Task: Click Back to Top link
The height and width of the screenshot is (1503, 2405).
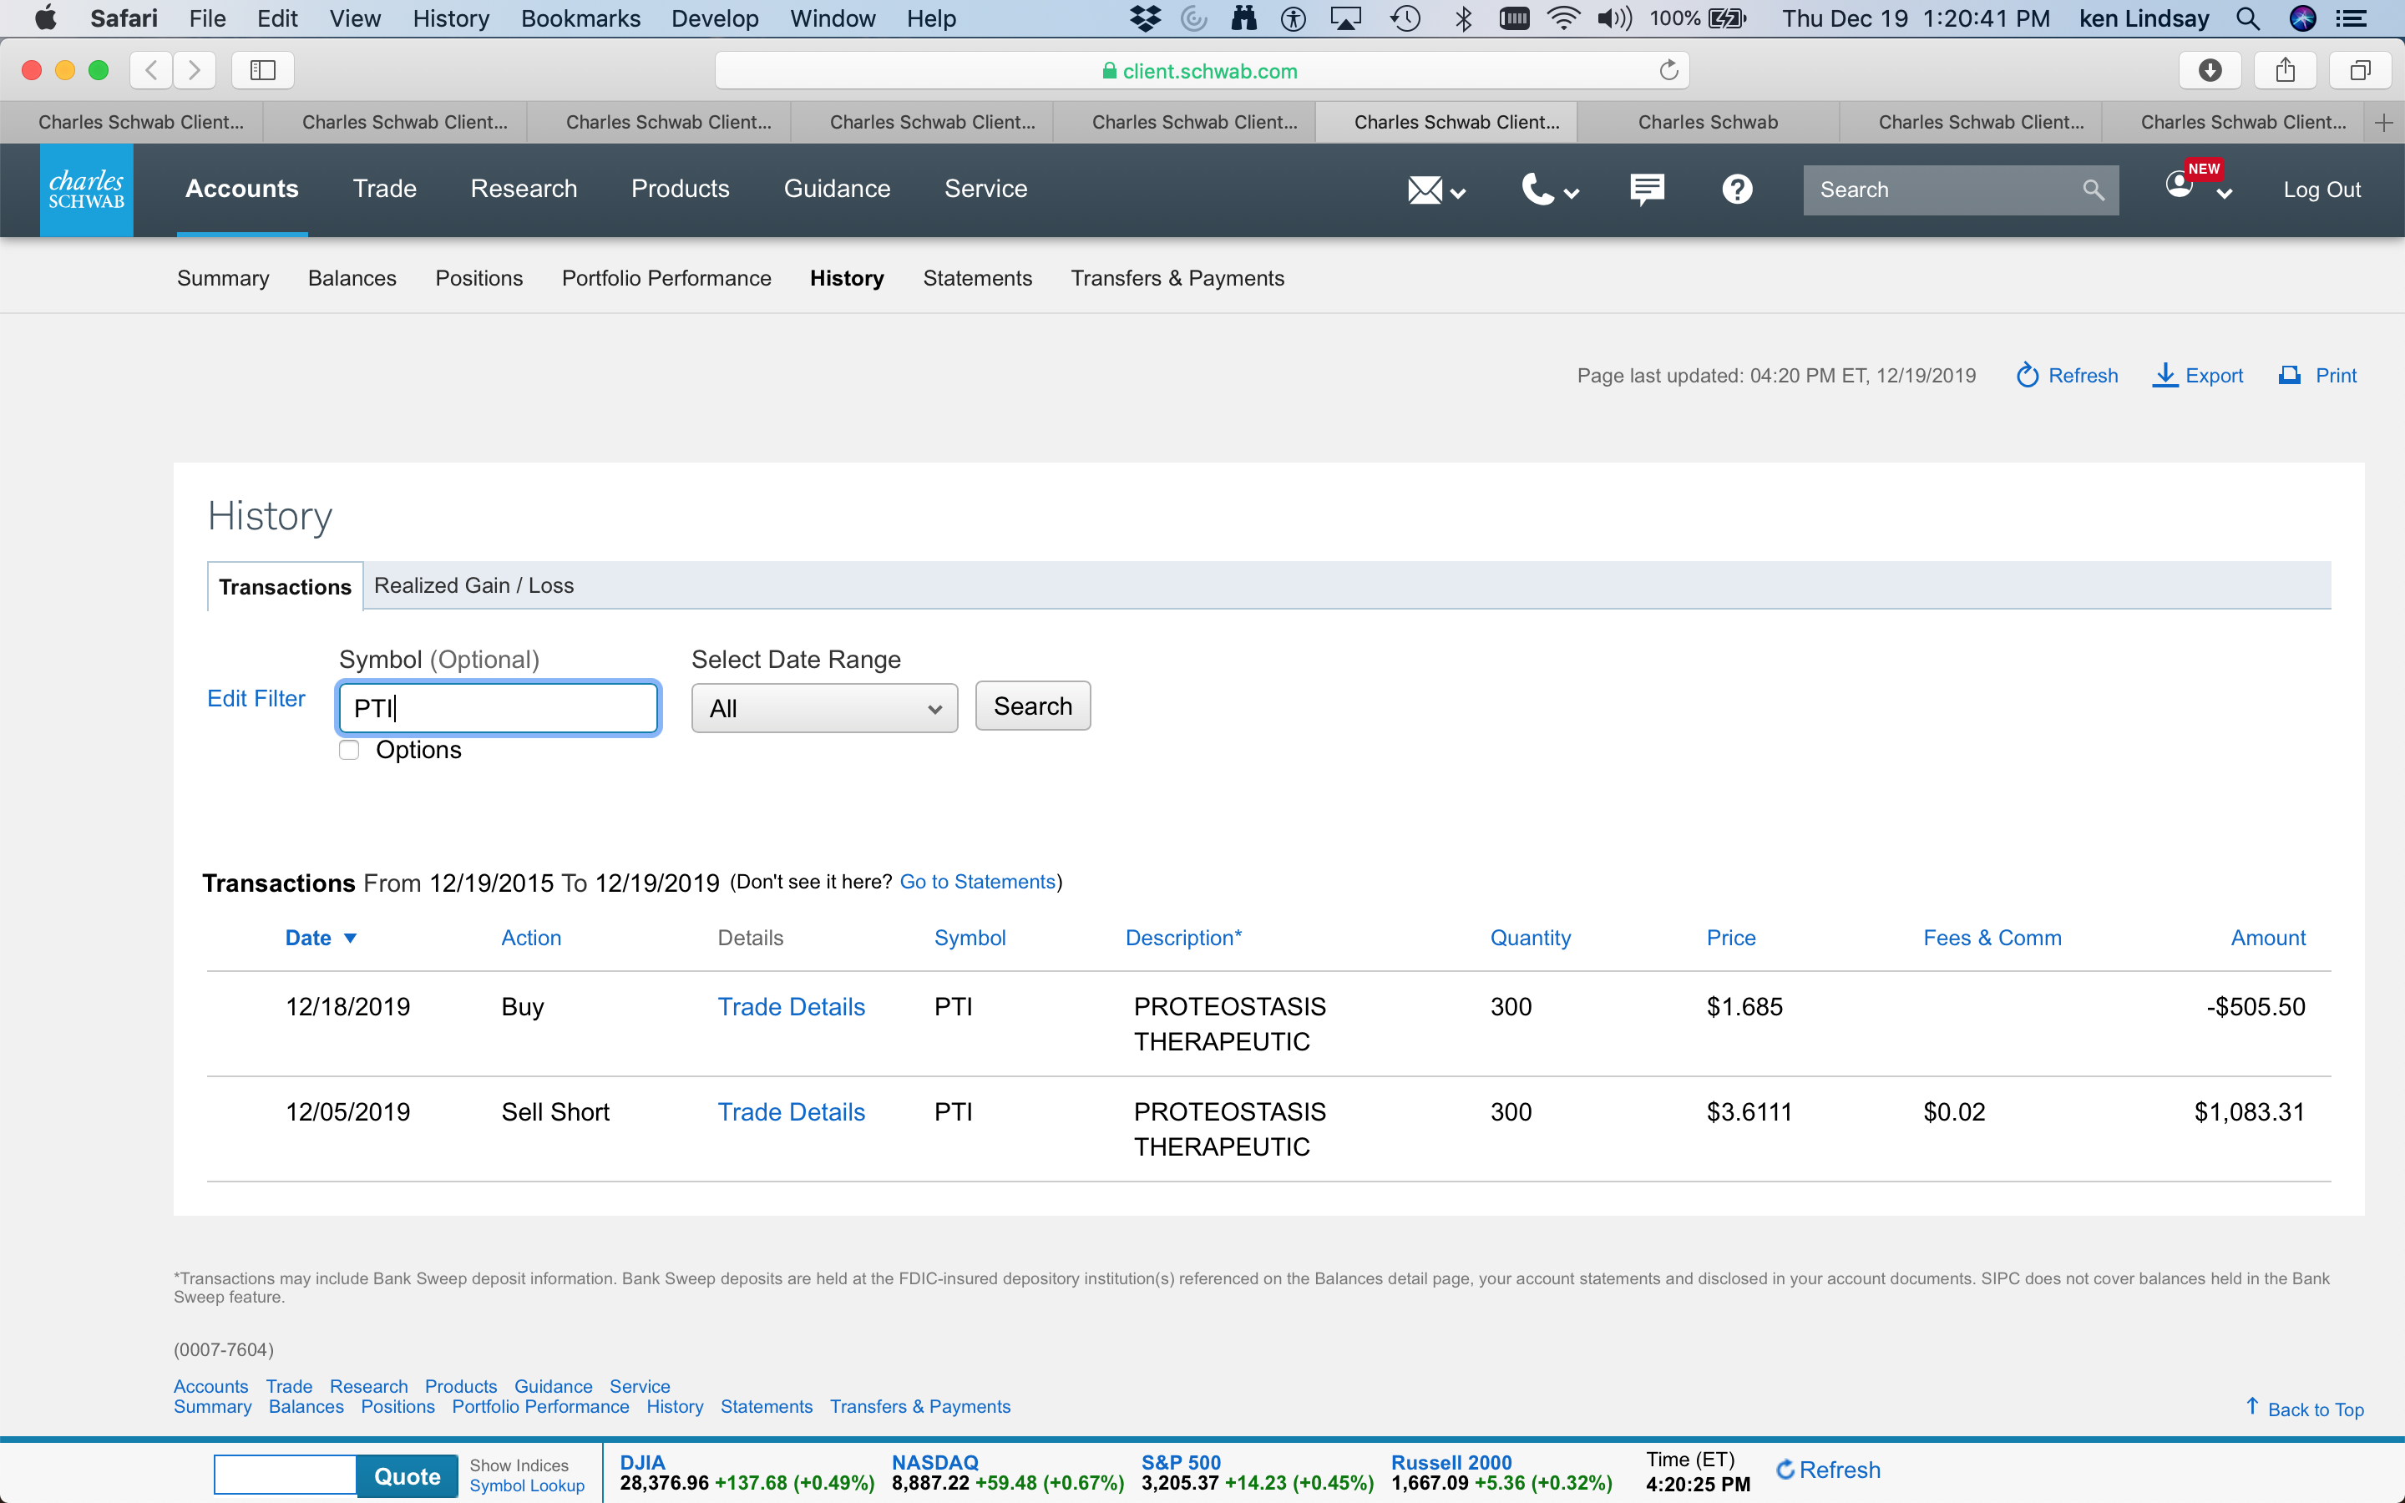Action: pyautogui.click(x=2315, y=1409)
